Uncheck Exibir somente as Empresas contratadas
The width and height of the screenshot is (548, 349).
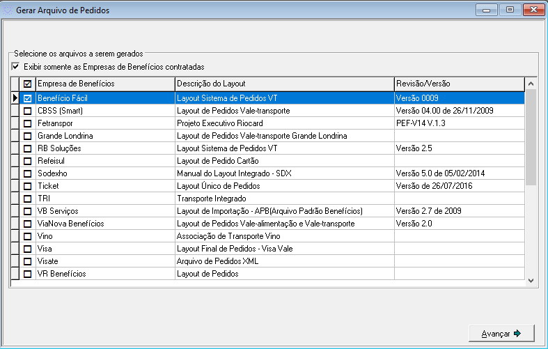15,67
